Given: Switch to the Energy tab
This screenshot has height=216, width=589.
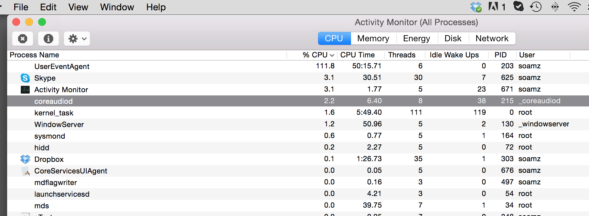Looking at the screenshot, I should pos(417,38).
